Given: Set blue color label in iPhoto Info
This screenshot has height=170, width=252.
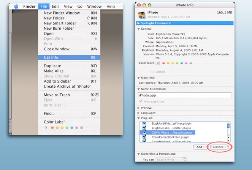Looking at the screenshot, I should [x=182, y=63].
